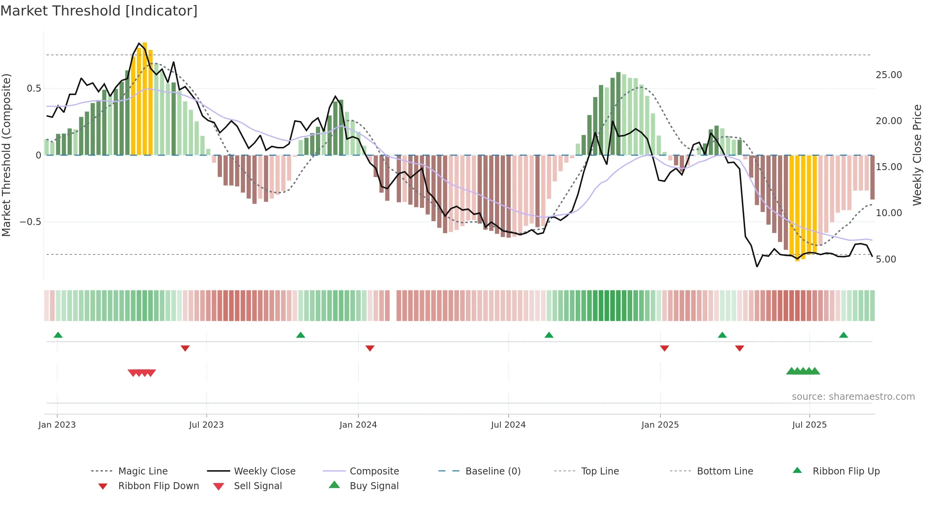Toggle the Top Line legend entry
Screen dimensions: 928x522
point(587,471)
